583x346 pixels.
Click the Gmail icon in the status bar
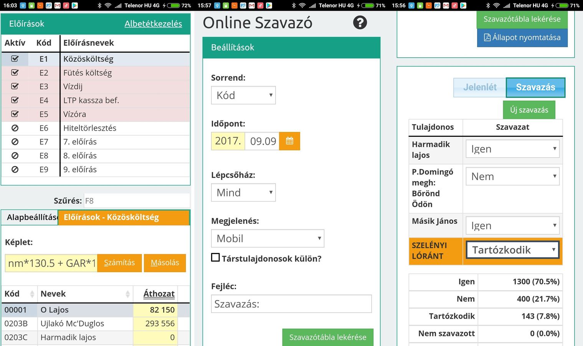tap(58, 5)
